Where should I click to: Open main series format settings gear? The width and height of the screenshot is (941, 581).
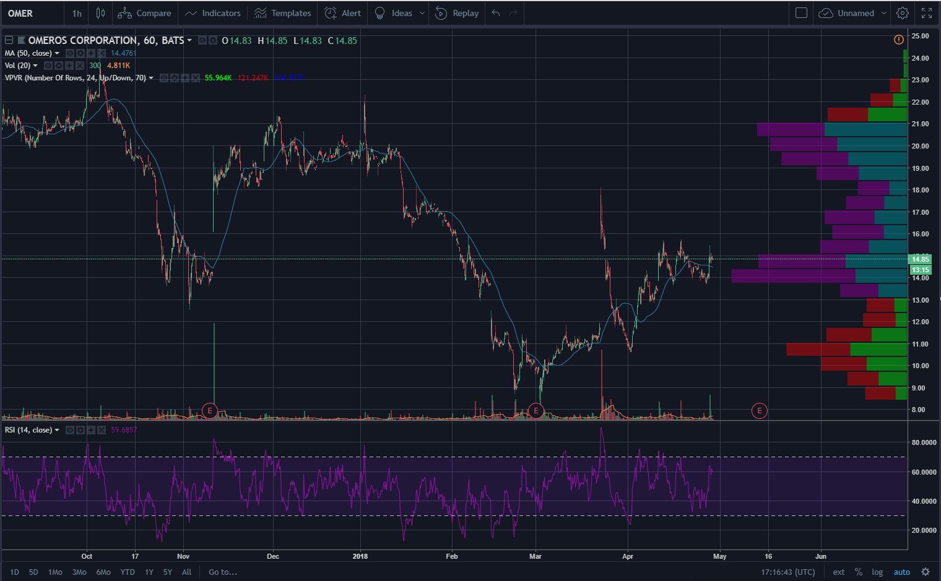coord(213,40)
